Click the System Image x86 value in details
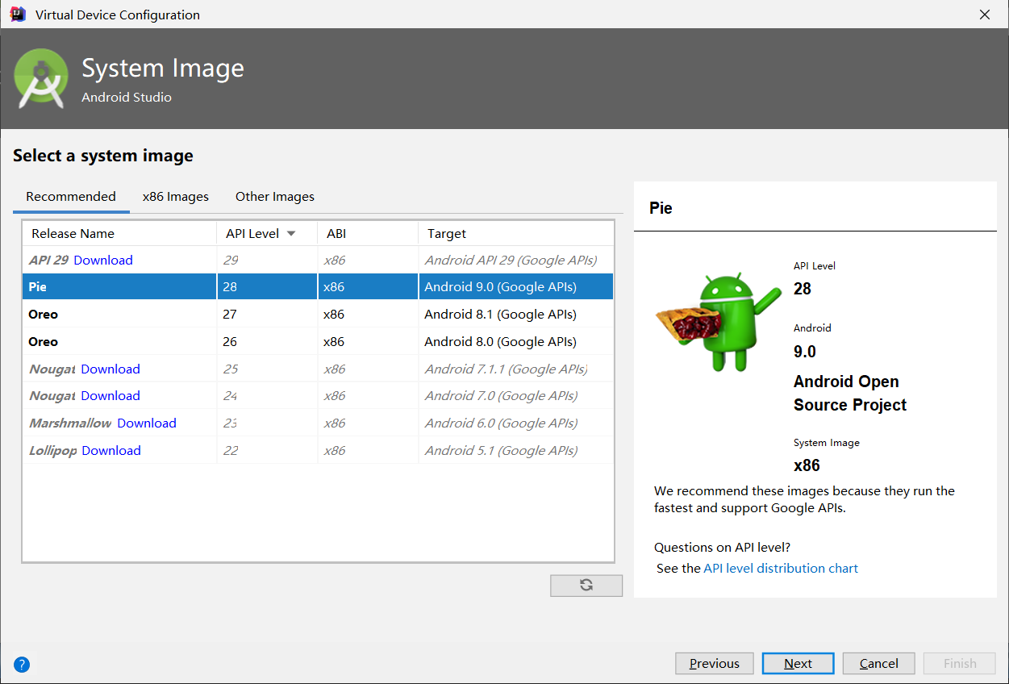Image resolution: width=1009 pixels, height=684 pixels. point(807,465)
